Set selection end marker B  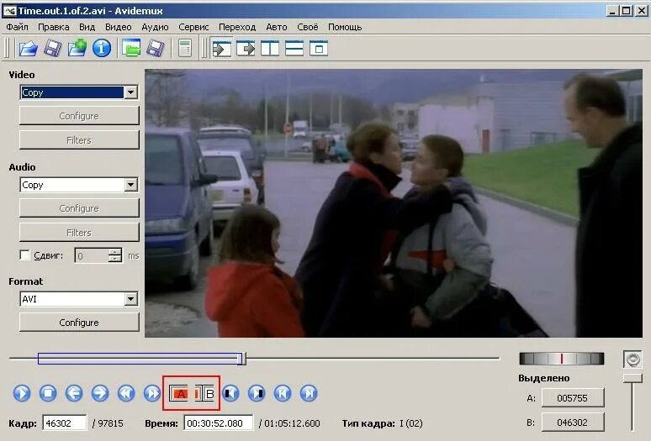204,393
